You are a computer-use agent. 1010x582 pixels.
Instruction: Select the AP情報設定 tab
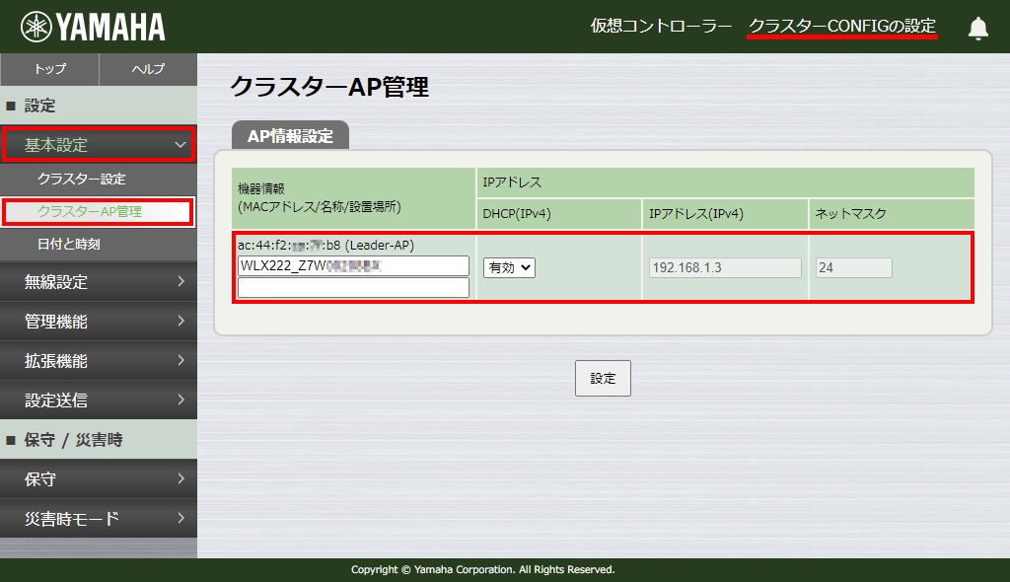click(x=288, y=136)
